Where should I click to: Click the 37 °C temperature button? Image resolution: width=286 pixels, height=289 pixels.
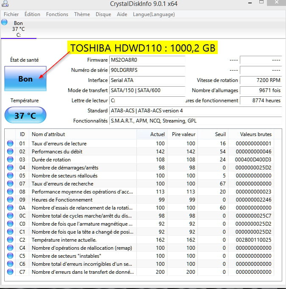coord(25,115)
